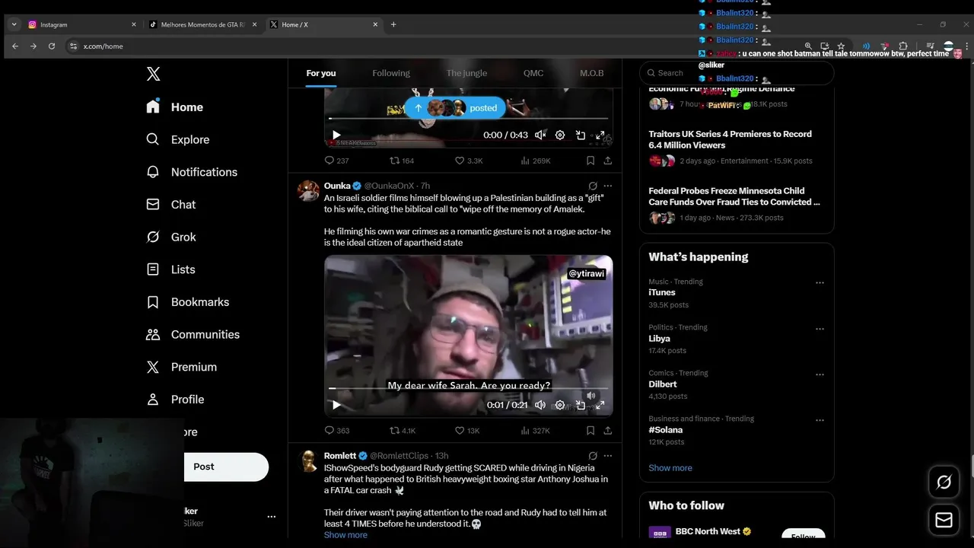974x548 pixels.
Task: Open options for Dilbert trend
Action: 820,374
